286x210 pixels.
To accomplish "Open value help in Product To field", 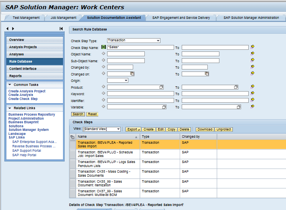I will [236, 87].
